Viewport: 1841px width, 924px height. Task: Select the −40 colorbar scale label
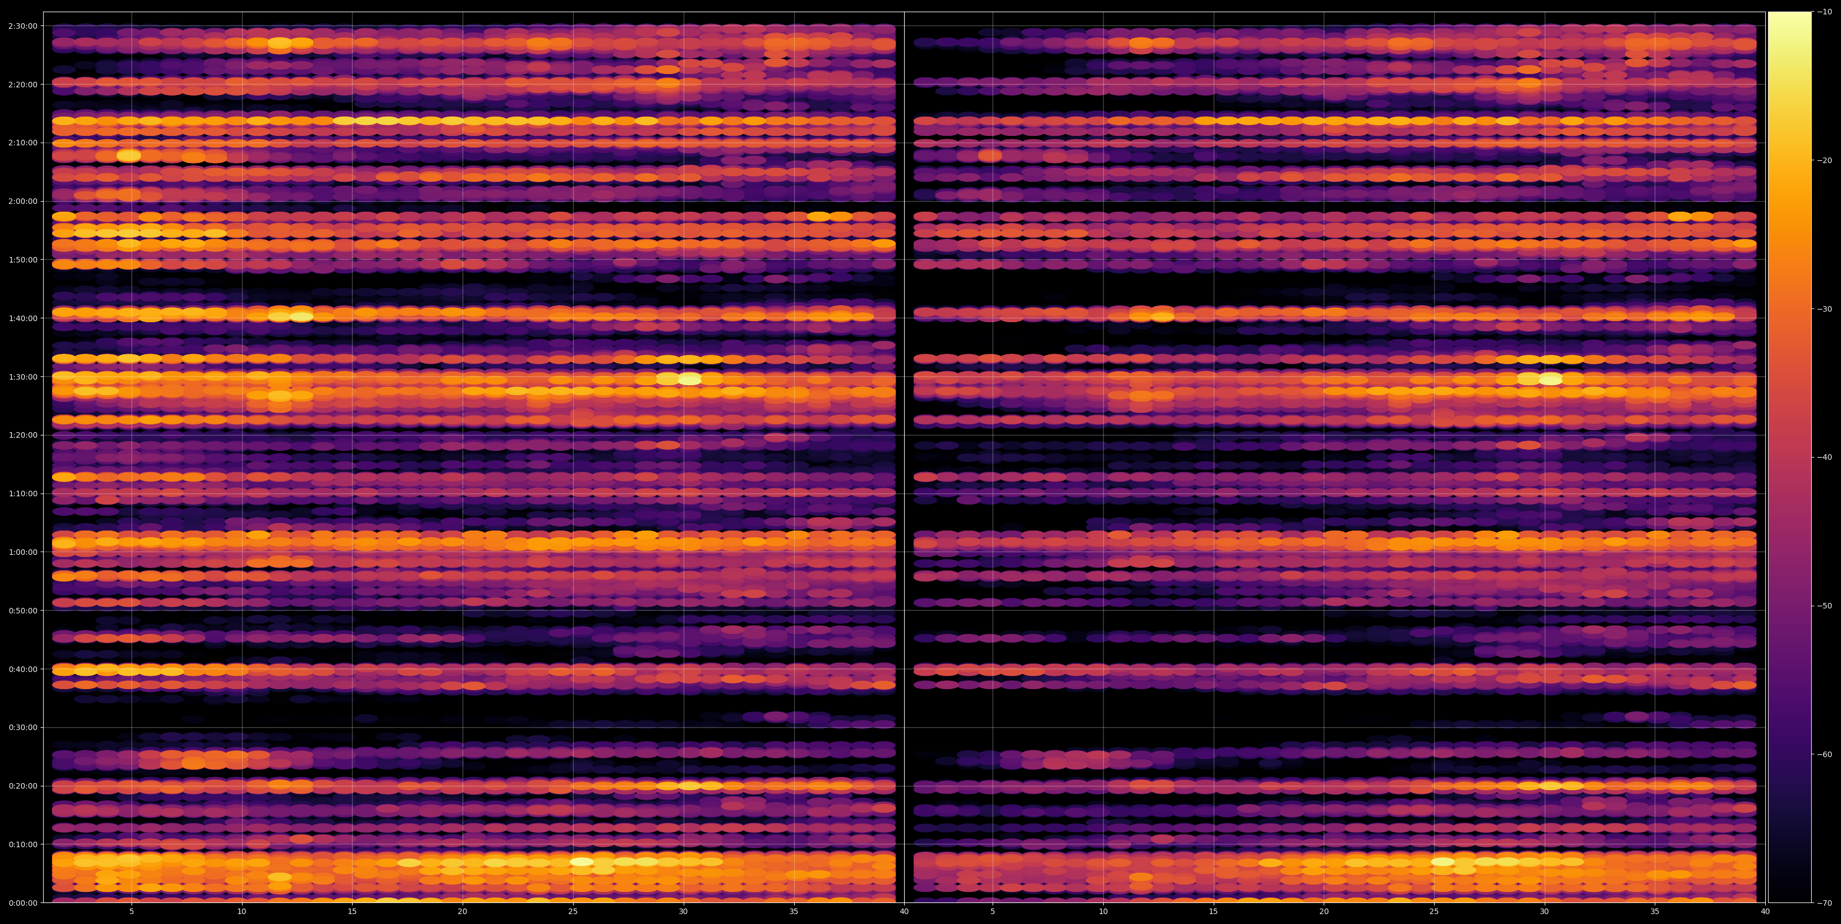[x=1824, y=458]
